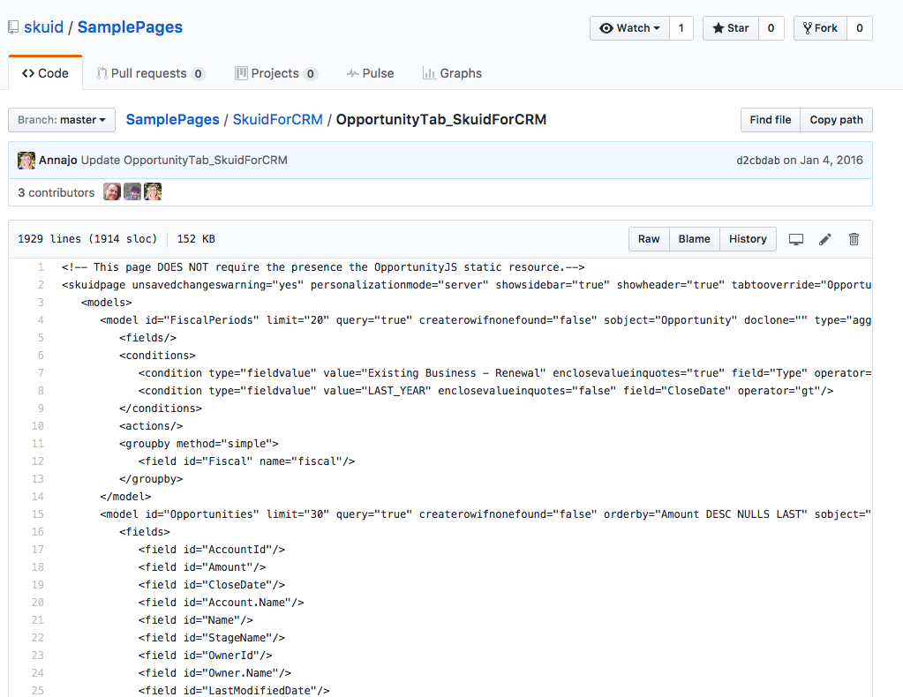The image size is (903, 697).
Task: Click the '</groupby>' code line
Action: [151, 479]
